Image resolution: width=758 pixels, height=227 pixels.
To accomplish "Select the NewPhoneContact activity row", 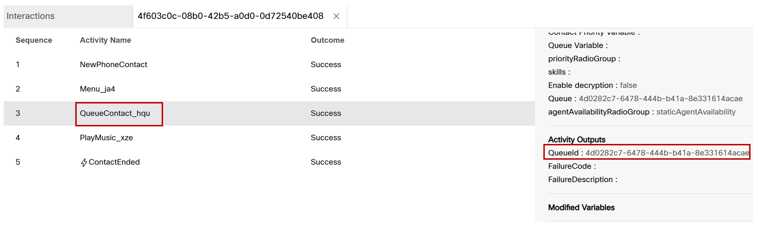I will 113,64.
